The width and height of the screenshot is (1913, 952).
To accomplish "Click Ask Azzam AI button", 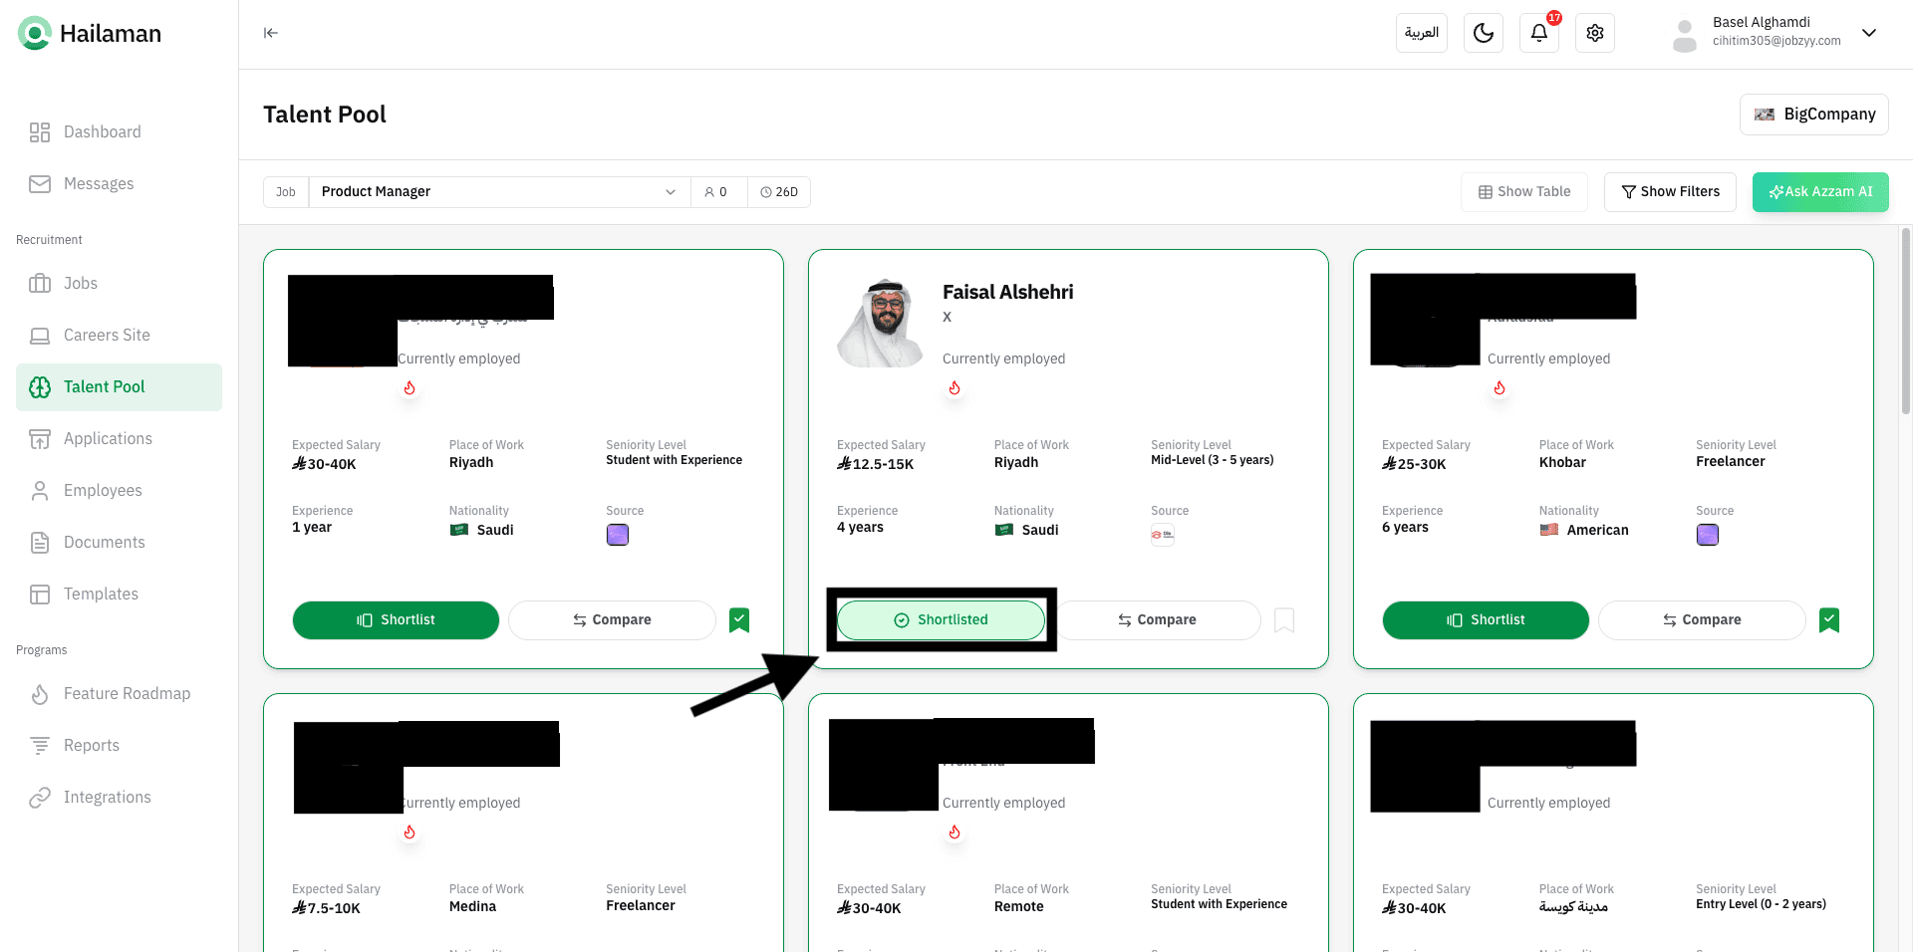I will tap(1820, 192).
